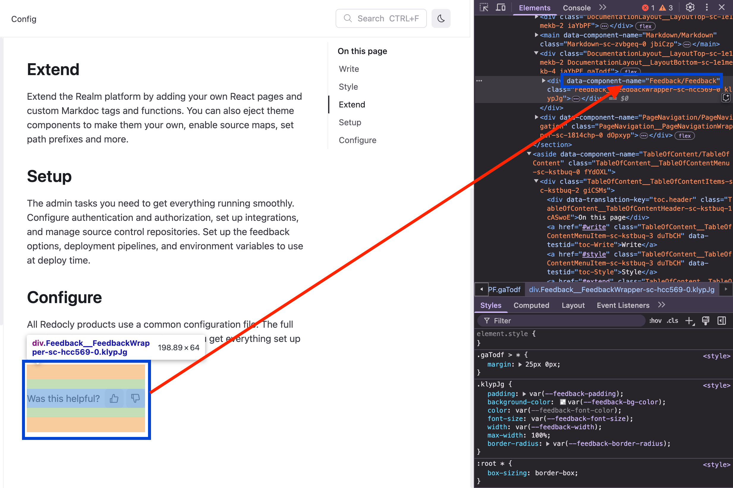Go to the Setup section link
The image size is (733, 488).
pos(350,122)
